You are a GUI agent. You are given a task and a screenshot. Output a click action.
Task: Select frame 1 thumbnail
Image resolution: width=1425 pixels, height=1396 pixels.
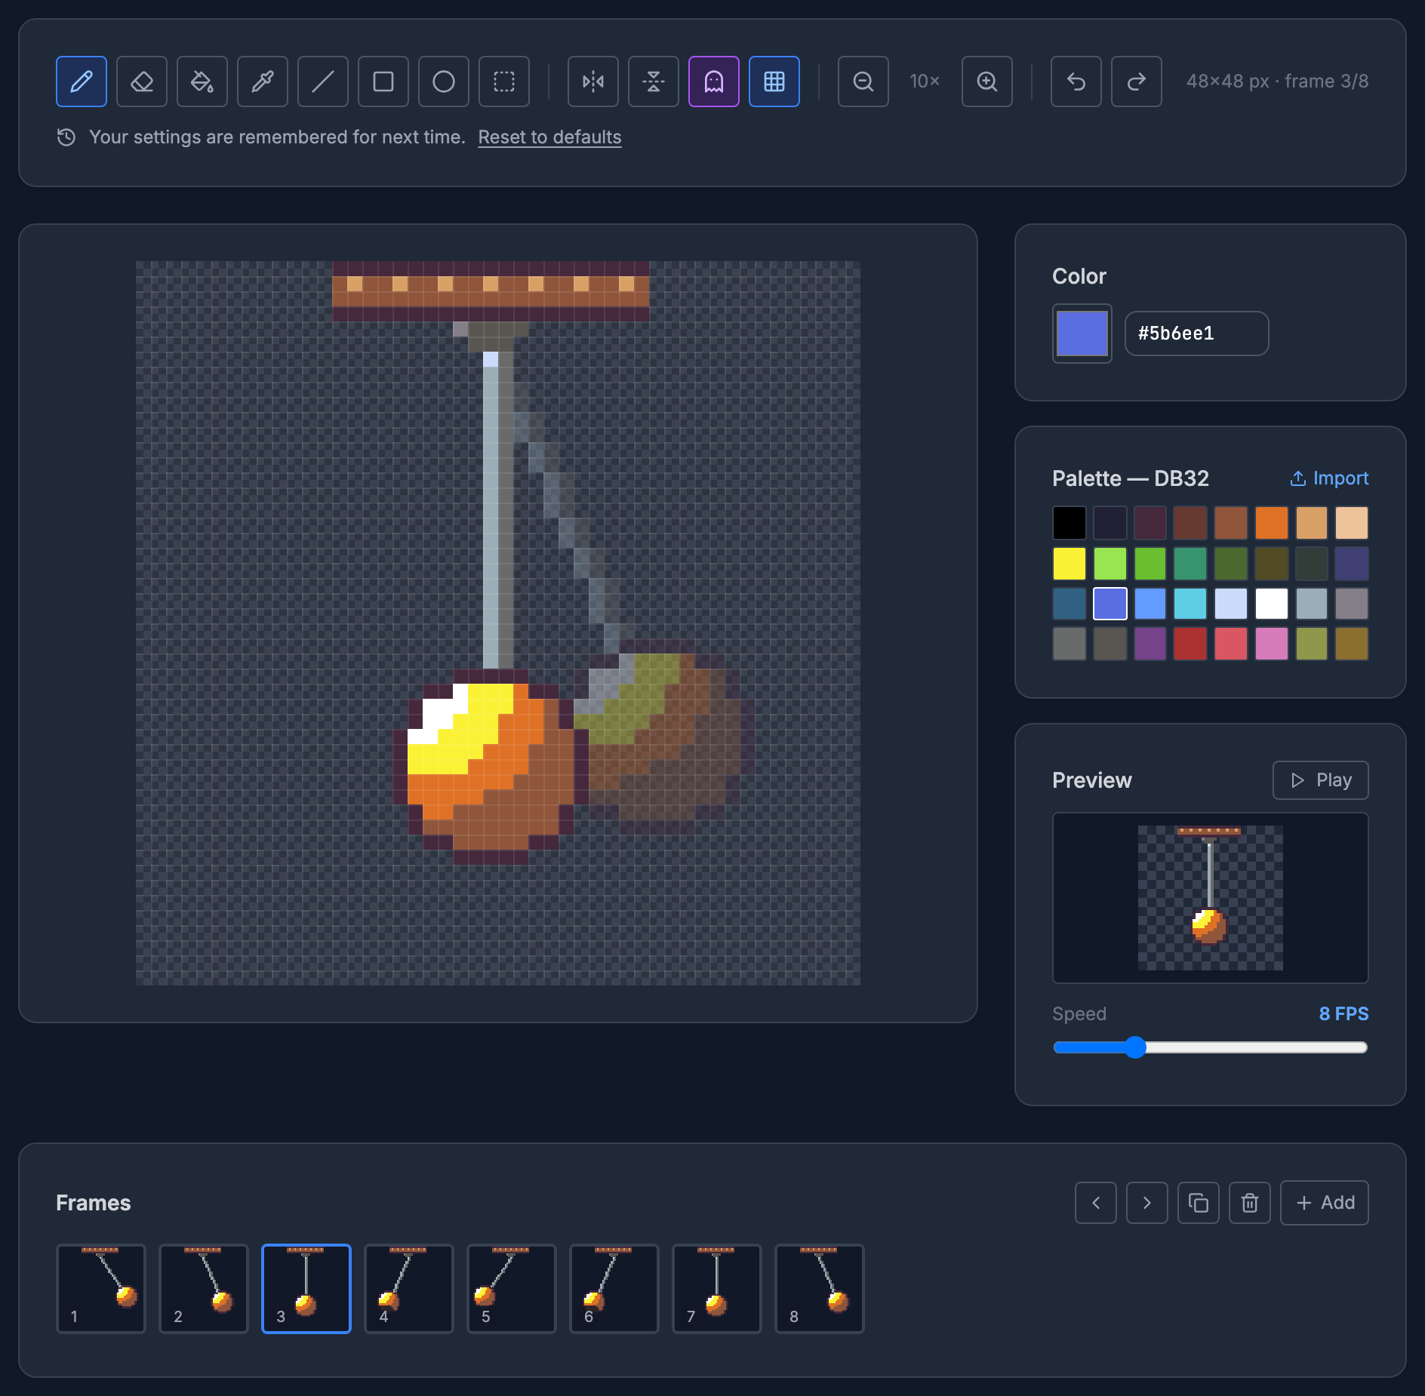101,1289
